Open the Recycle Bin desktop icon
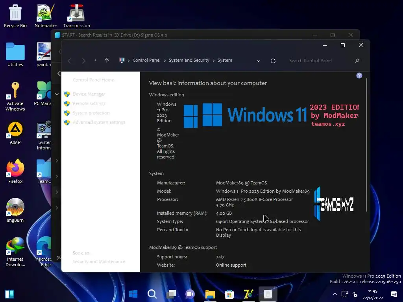The image size is (403, 302). coord(15,16)
